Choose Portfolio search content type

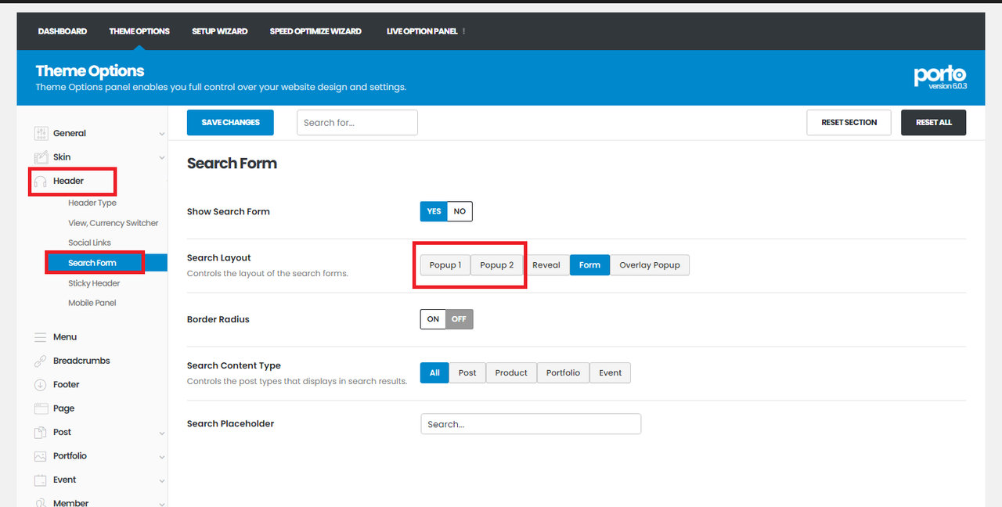point(563,373)
